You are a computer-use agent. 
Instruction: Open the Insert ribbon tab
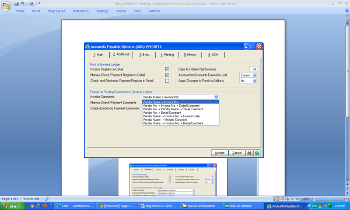pos(36,11)
